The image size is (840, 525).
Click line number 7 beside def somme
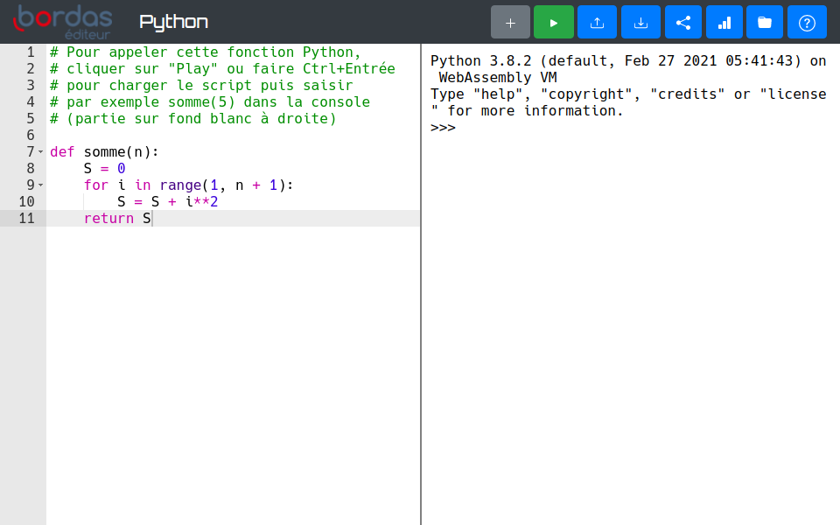[x=29, y=152]
